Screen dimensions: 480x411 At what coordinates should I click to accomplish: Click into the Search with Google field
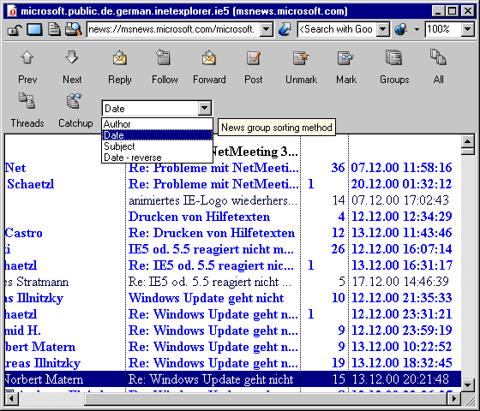point(337,30)
